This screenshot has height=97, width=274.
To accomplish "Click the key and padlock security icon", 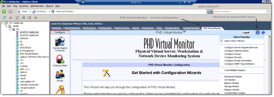I will [x=60, y=89].
